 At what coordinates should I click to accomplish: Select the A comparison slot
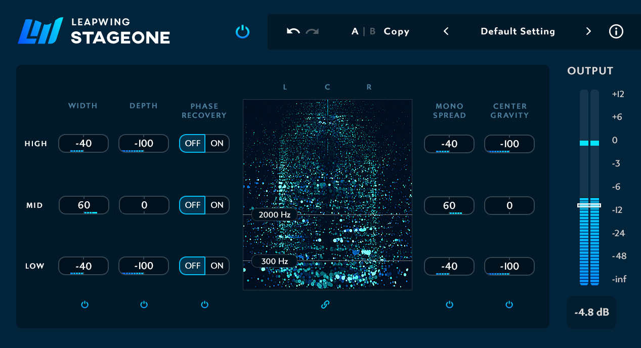pos(354,31)
